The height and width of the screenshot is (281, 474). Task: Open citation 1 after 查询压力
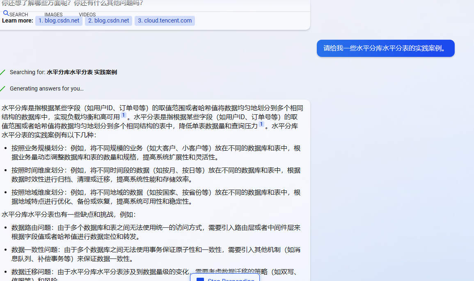tap(261, 125)
